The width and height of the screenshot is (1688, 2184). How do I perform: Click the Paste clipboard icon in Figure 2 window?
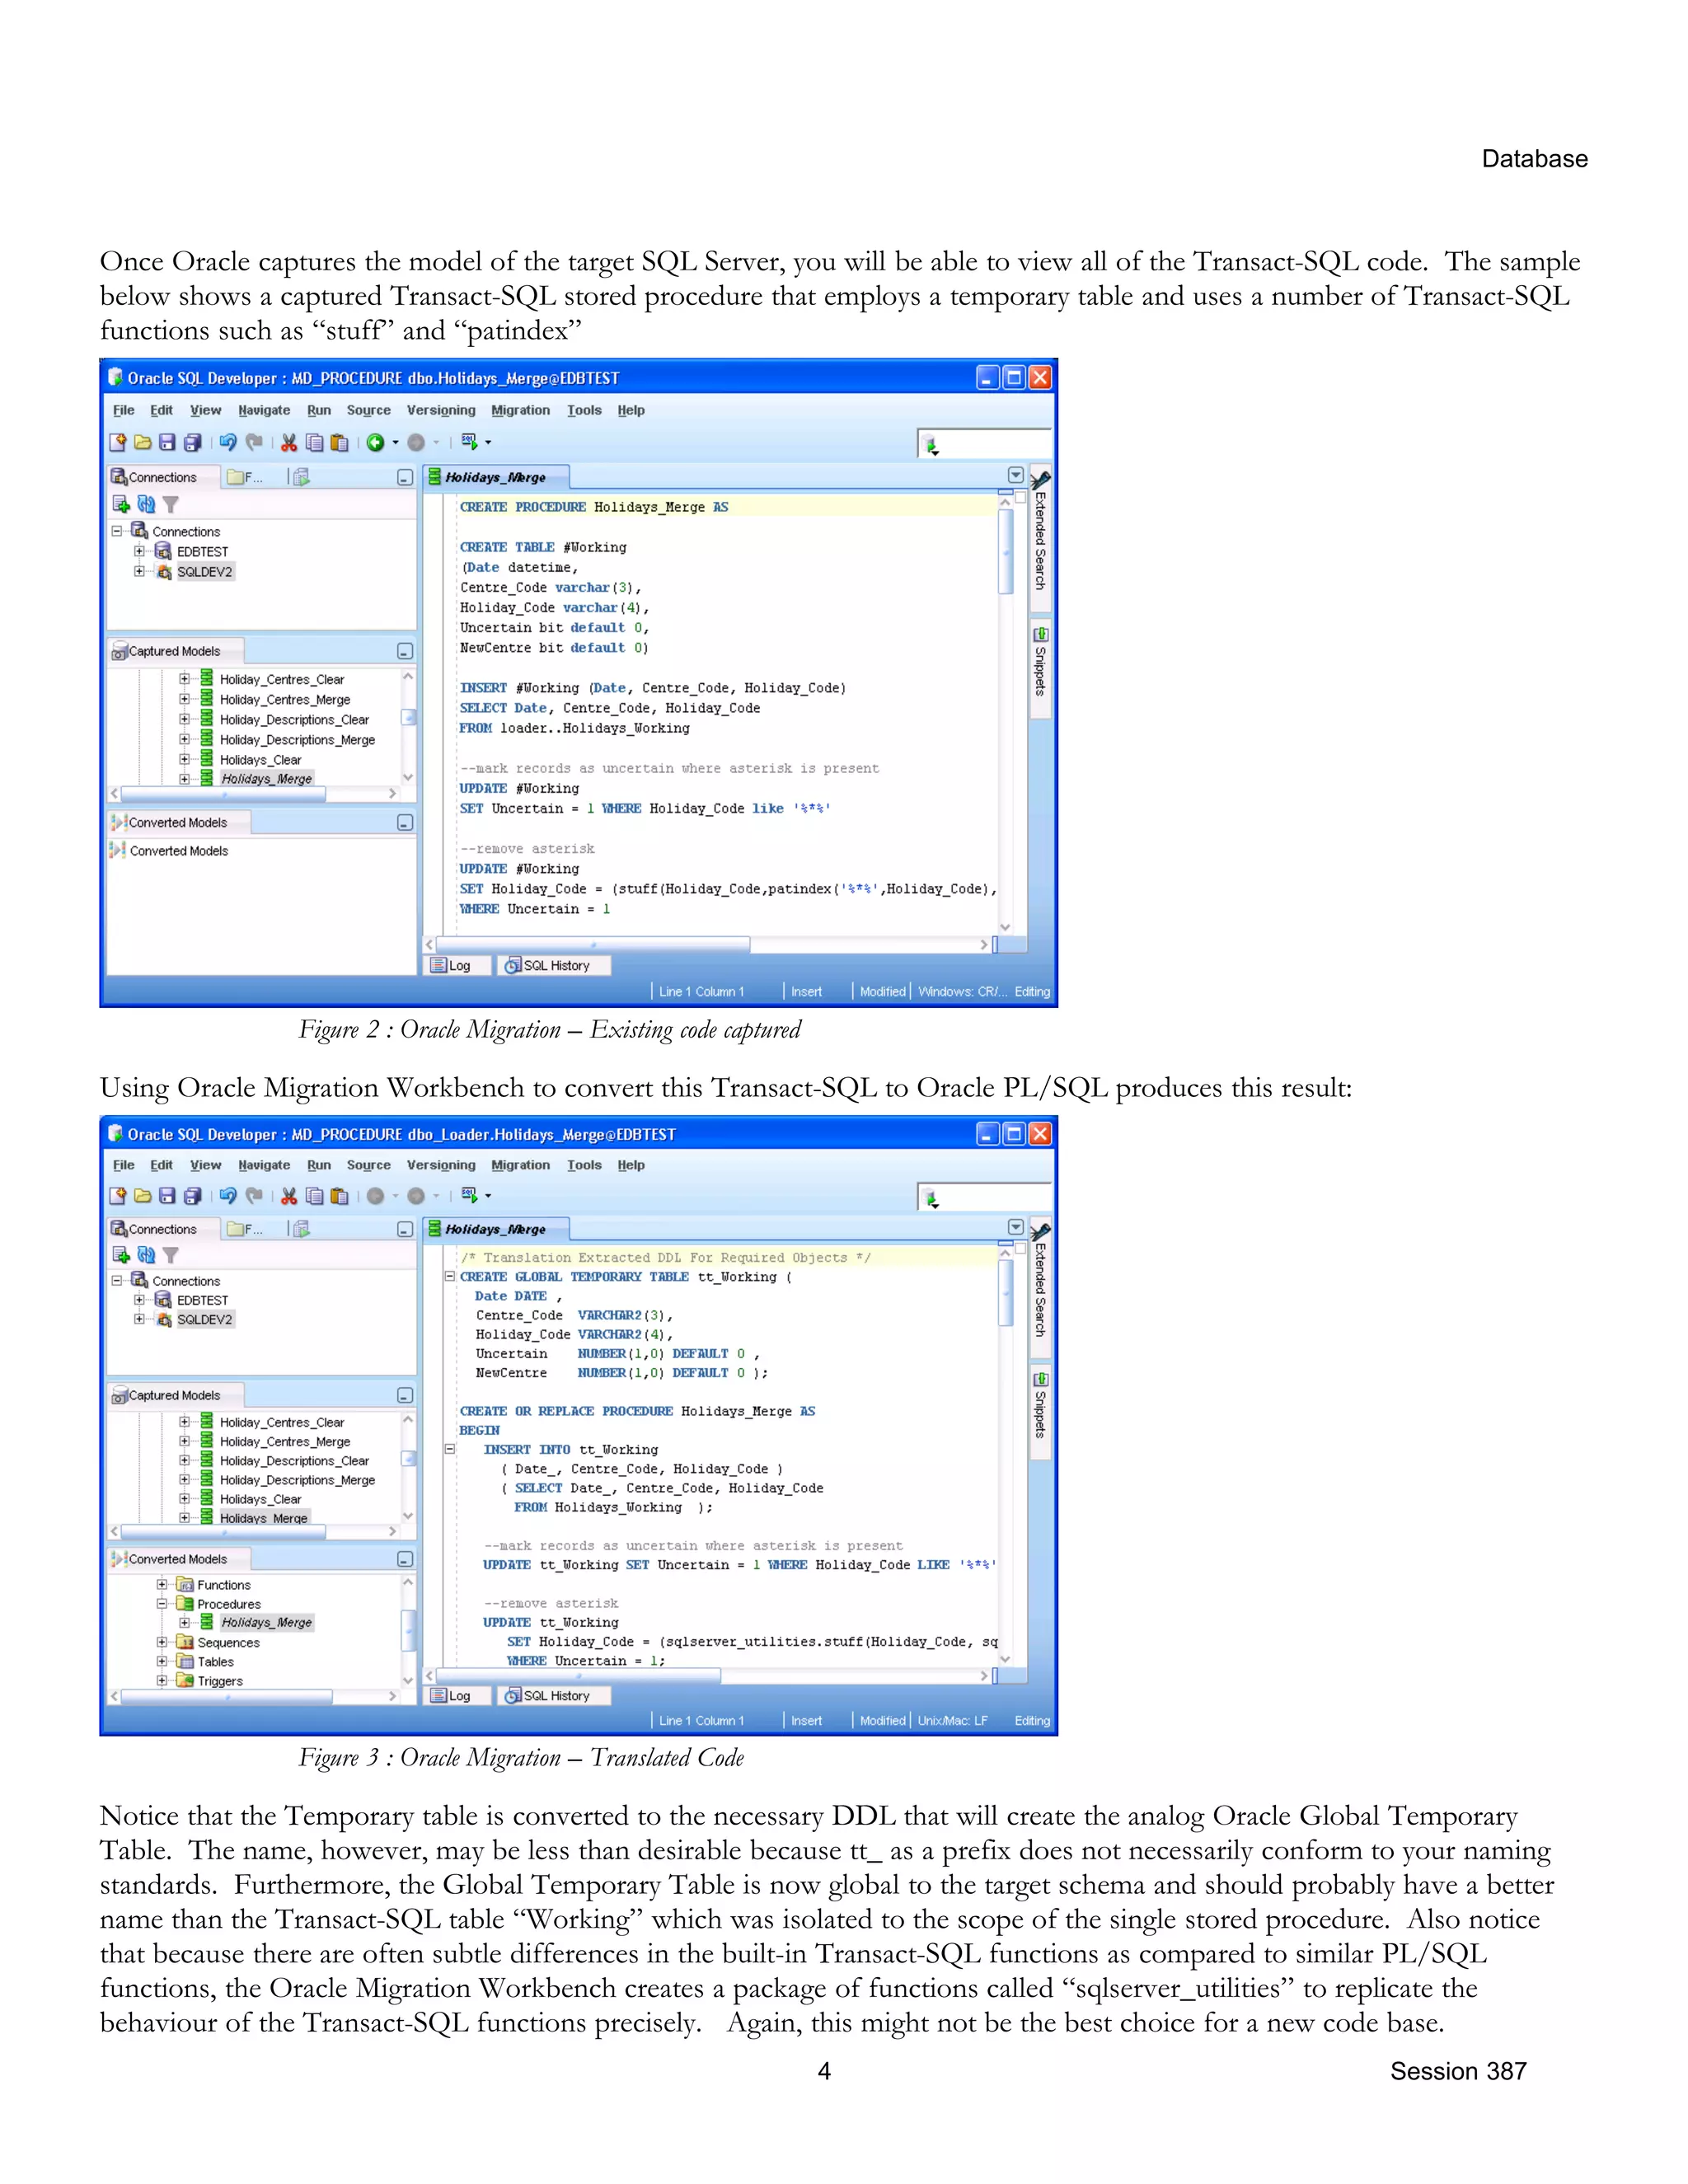pyautogui.click(x=339, y=442)
